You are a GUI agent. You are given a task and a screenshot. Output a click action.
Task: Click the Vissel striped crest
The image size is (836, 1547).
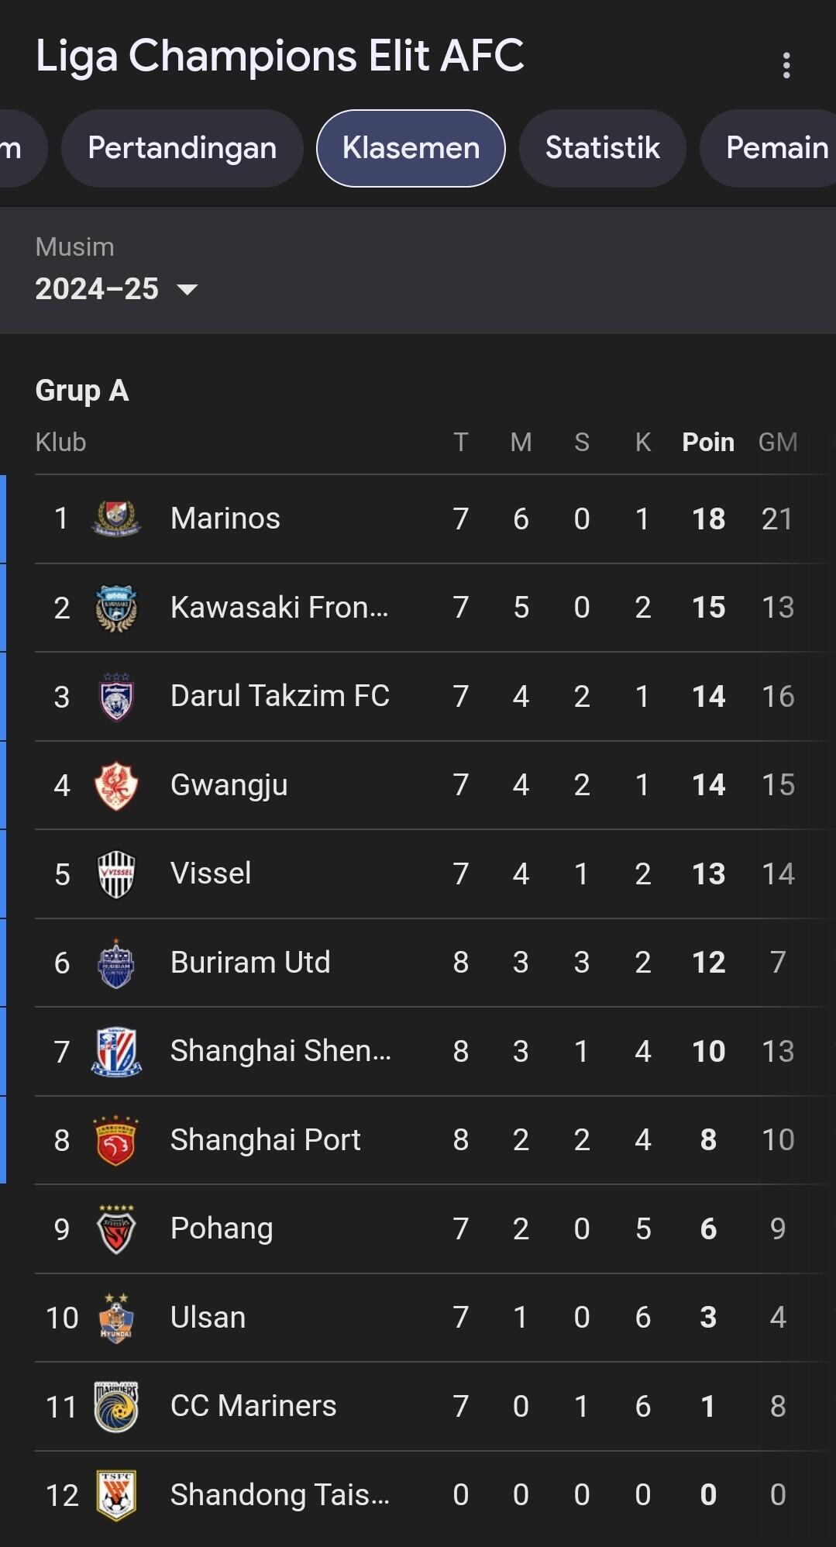click(x=116, y=874)
